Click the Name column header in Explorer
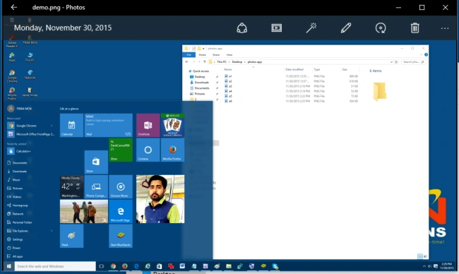The width and height of the screenshot is (459, 274). 228,69
